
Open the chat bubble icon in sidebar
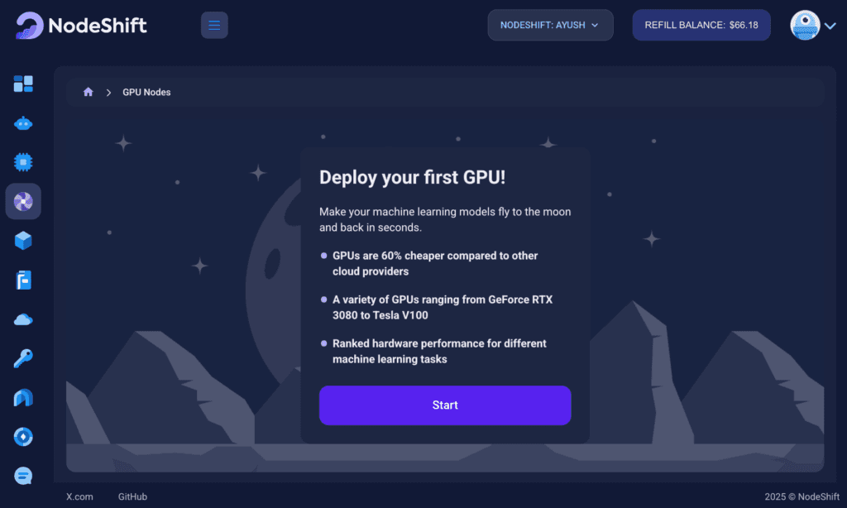(23, 476)
